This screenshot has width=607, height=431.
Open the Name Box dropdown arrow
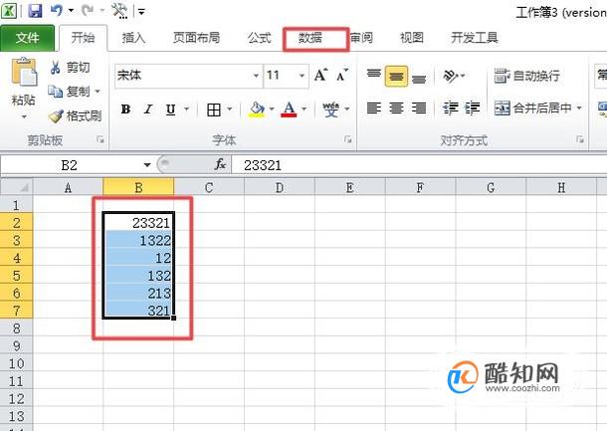point(147,165)
